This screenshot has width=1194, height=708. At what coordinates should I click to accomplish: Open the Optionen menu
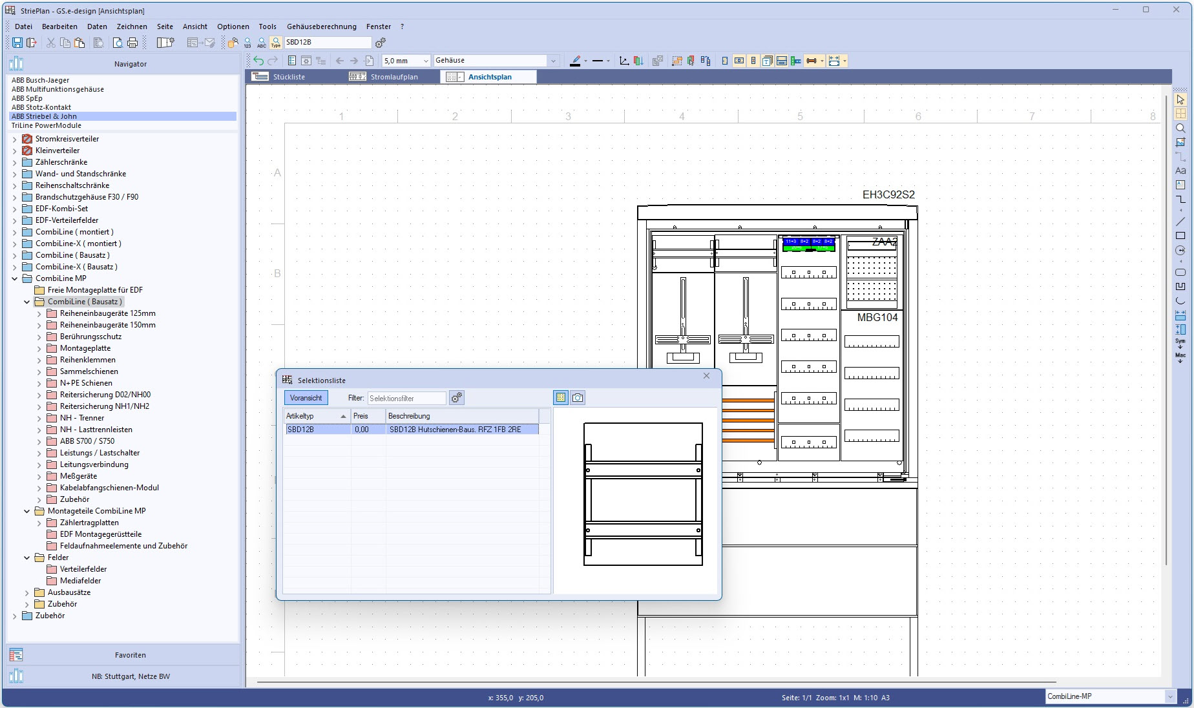[233, 26]
